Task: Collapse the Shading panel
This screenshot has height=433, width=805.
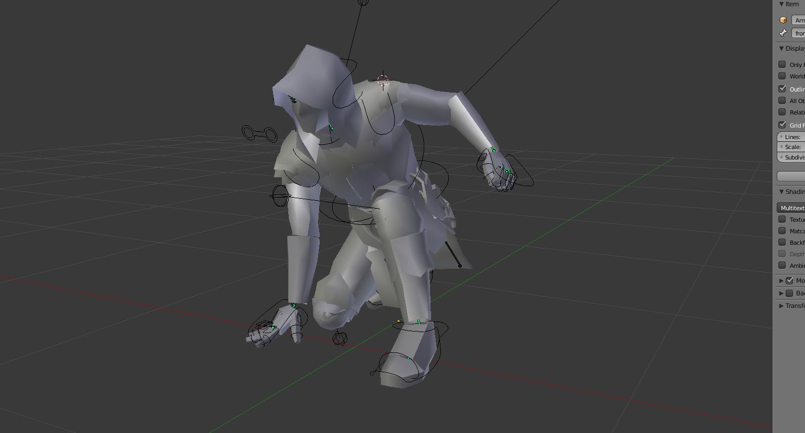Action: coord(781,192)
